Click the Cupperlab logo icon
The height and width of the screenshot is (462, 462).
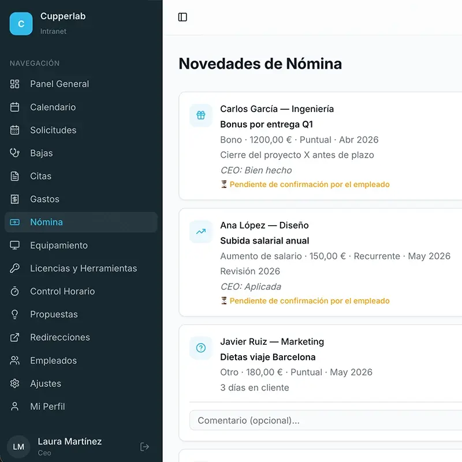pos(21,24)
